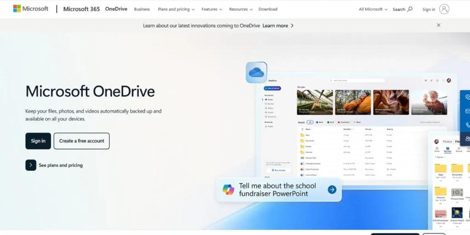The width and height of the screenshot is (470, 235).
Task: Click the account avatar icon in header
Action: click(444, 9)
